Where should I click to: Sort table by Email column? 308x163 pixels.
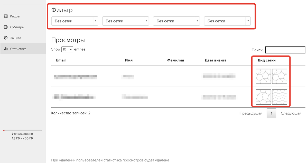(61, 60)
